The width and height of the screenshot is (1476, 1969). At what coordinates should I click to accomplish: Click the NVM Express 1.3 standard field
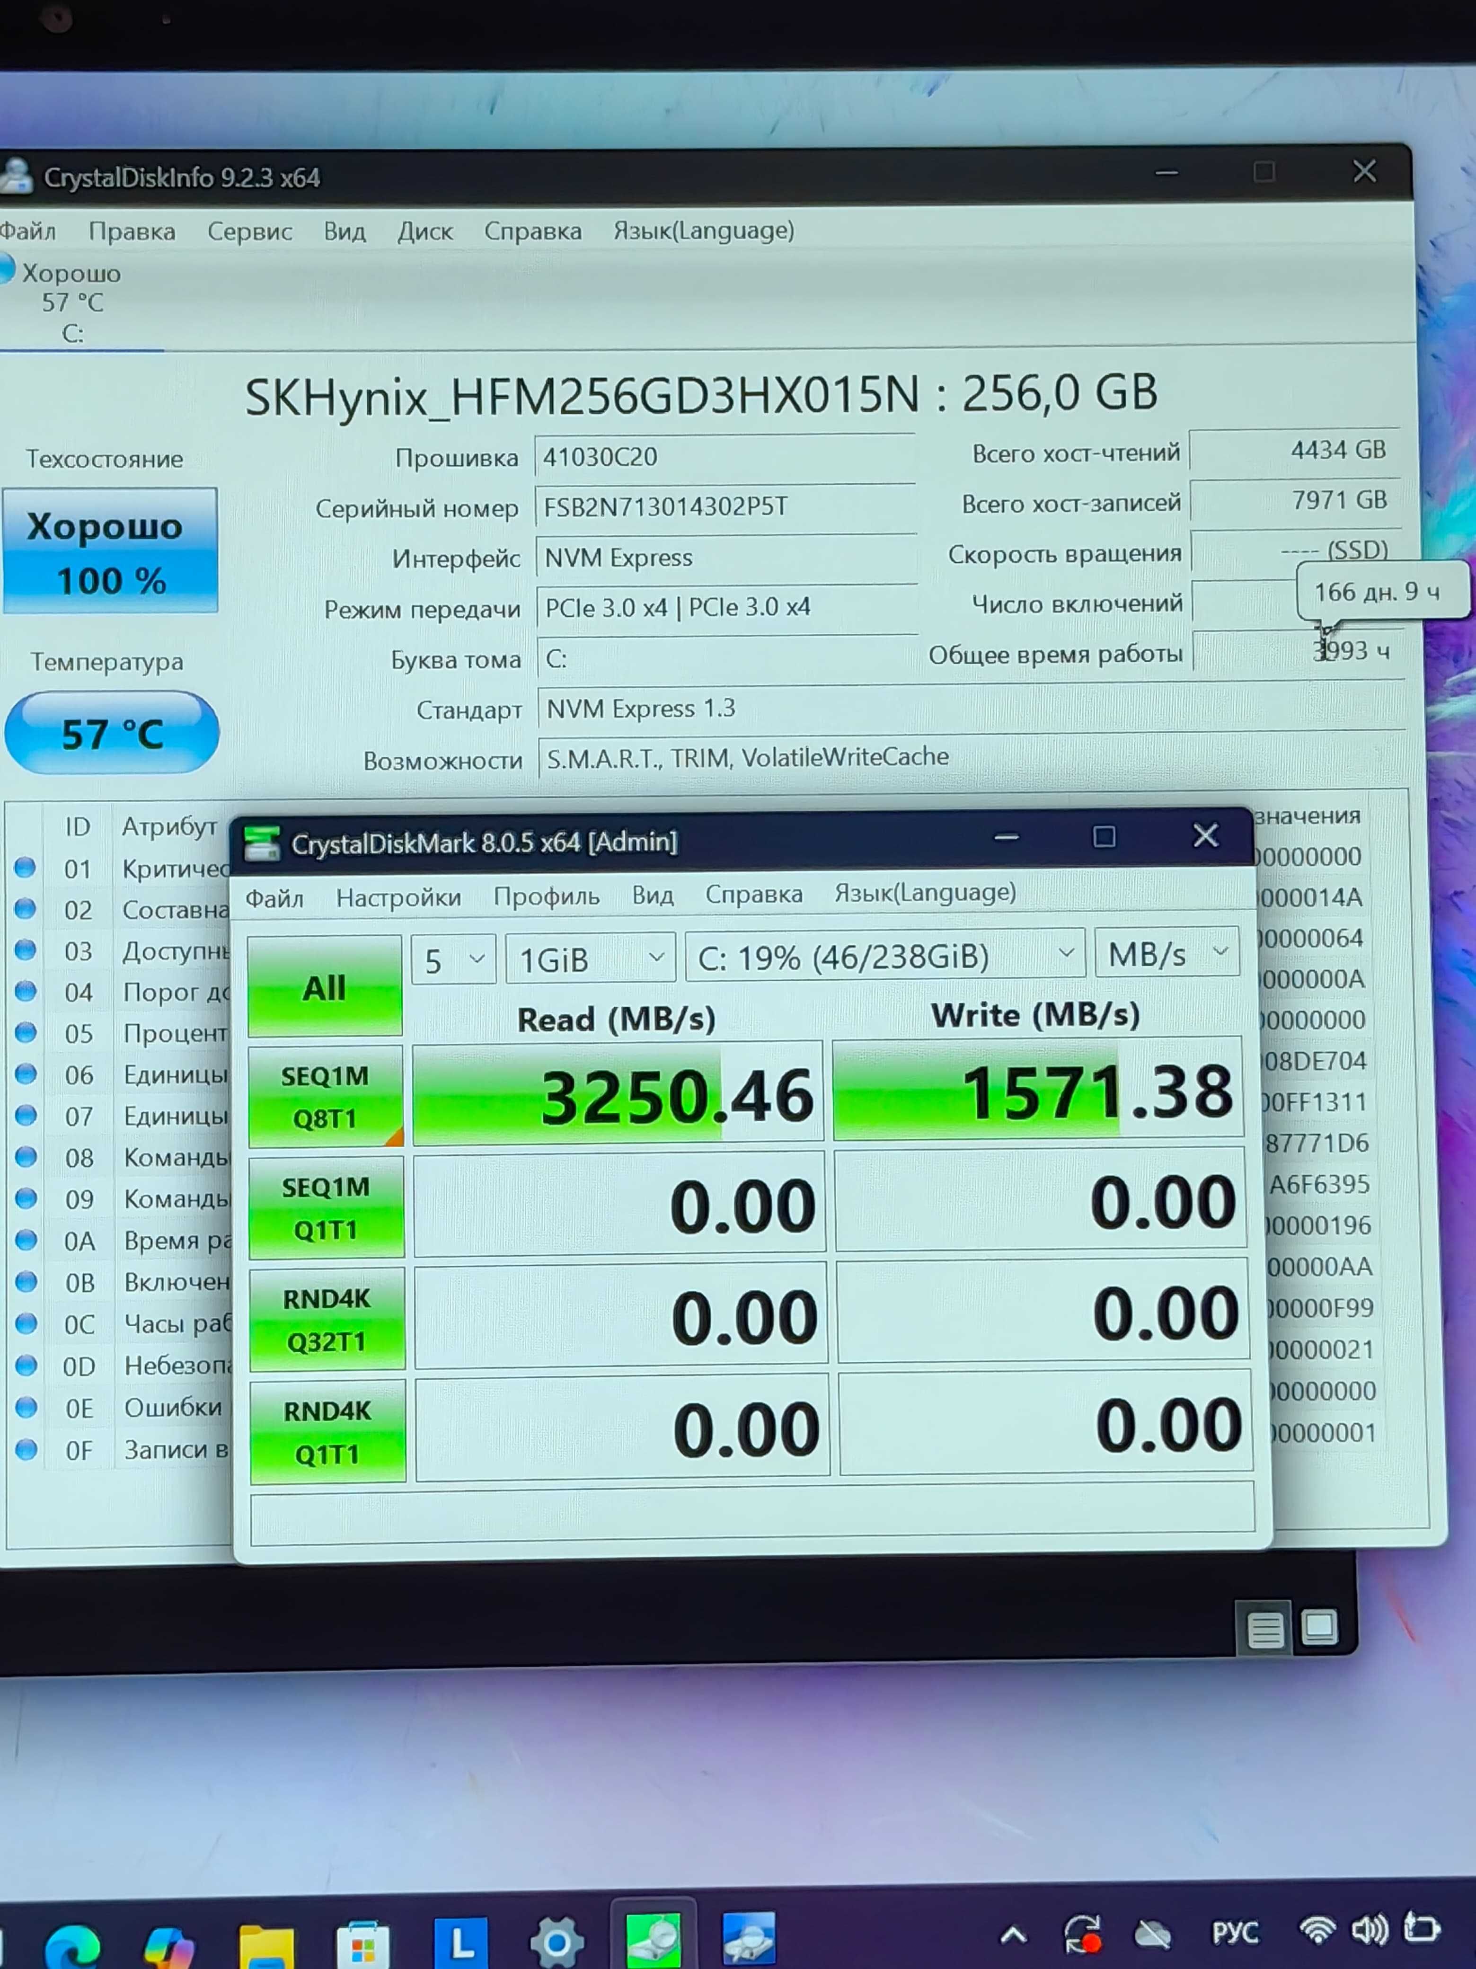pos(970,708)
